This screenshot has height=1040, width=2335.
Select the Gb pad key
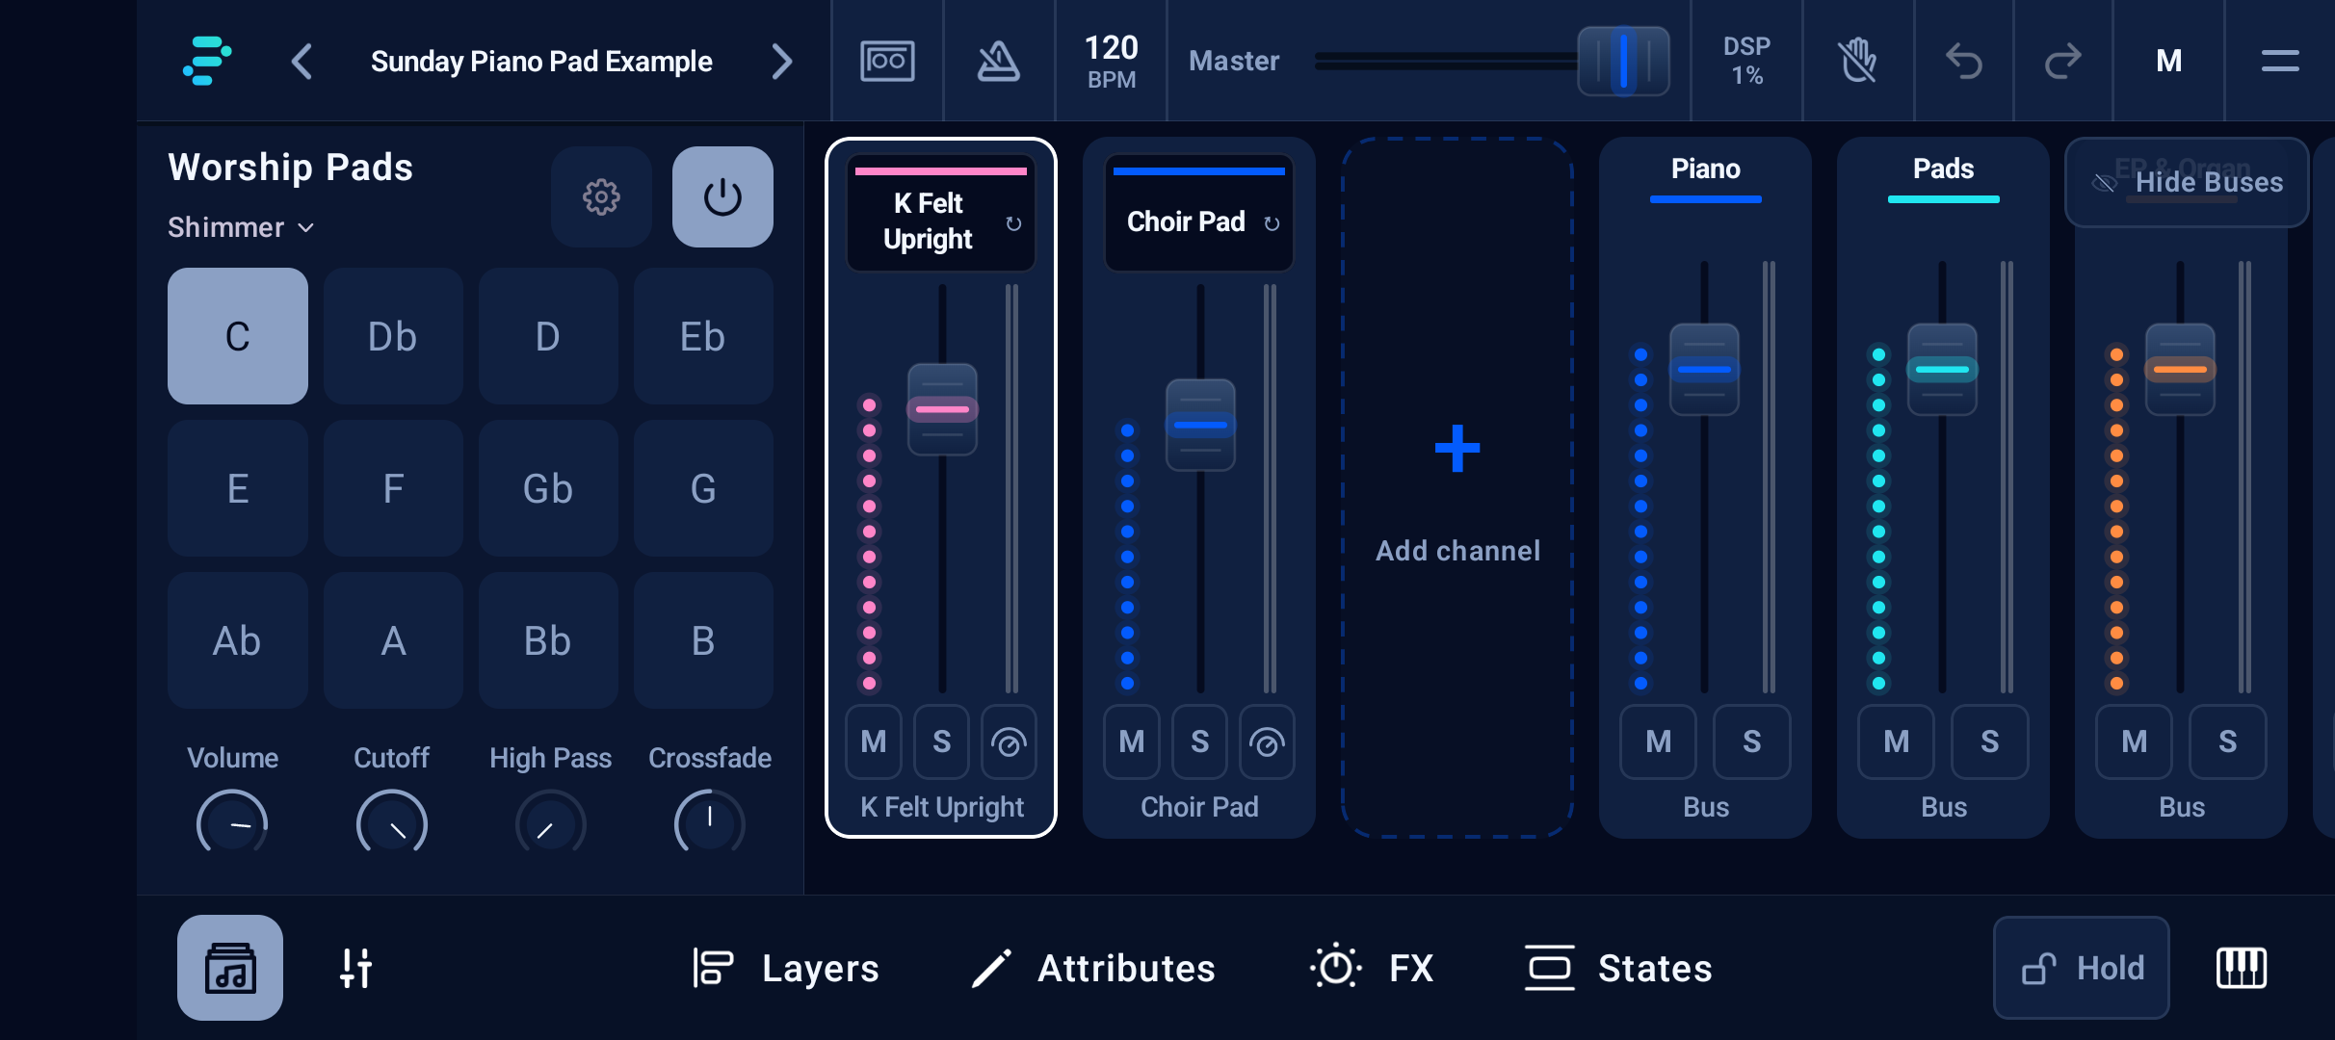point(548,488)
